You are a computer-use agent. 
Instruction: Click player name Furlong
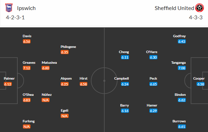coord(29,121)
